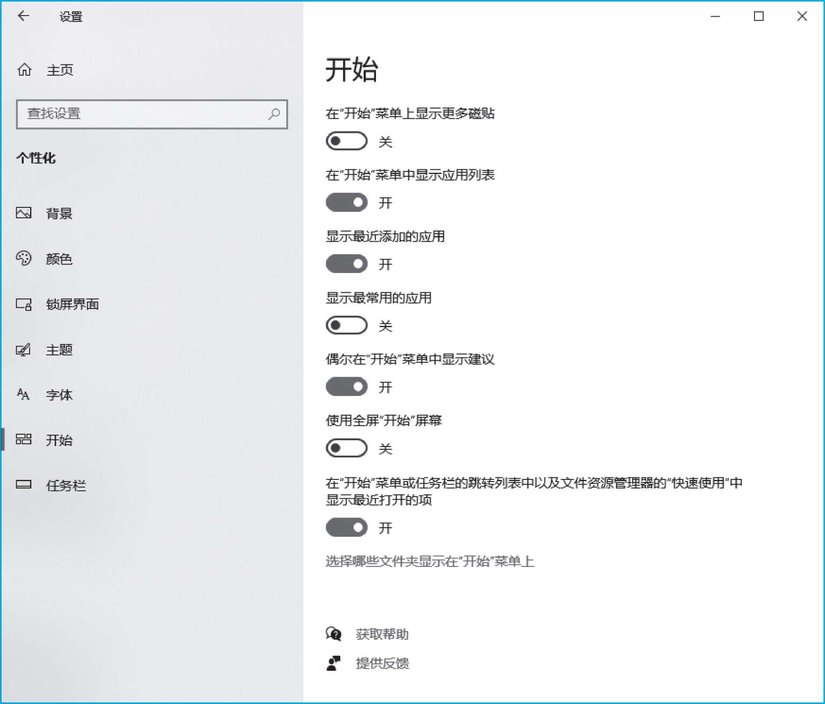Click the 任务栏 icon in sidebar
The image size is (825, 704).
coord(24,485)
